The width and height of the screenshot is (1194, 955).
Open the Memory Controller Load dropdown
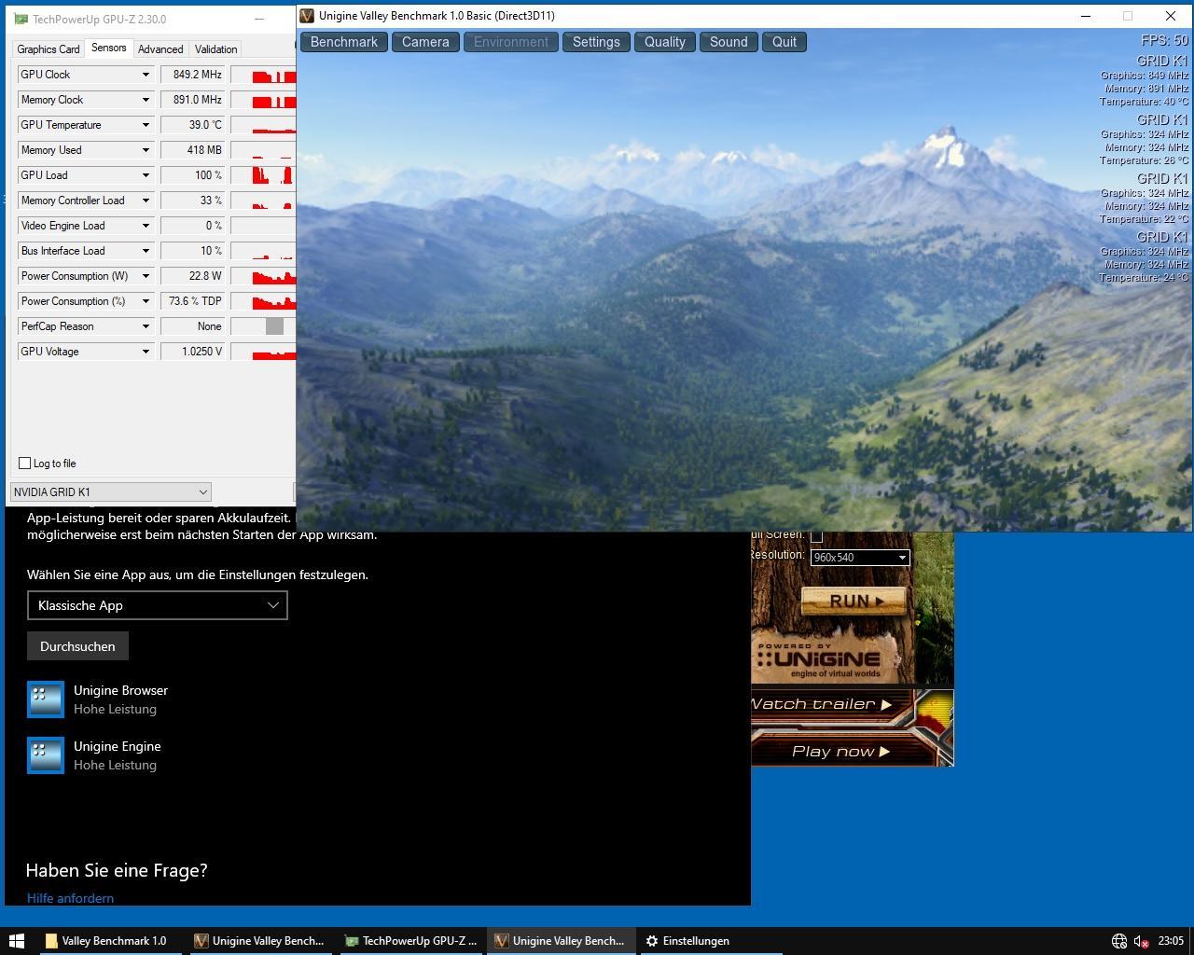tap(146, 201)
